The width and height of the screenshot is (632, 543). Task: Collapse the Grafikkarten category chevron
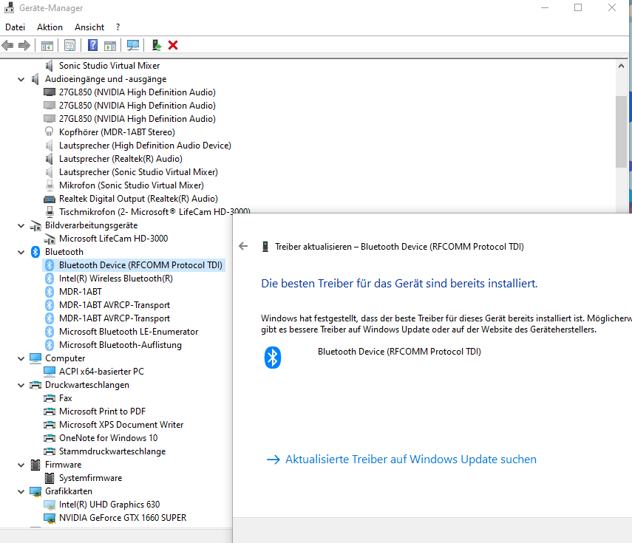point(21,491)
